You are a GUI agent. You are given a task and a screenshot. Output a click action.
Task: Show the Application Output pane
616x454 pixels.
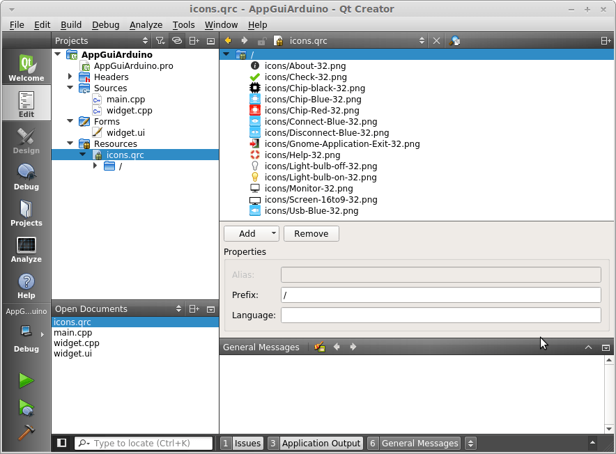pos(315,443)
